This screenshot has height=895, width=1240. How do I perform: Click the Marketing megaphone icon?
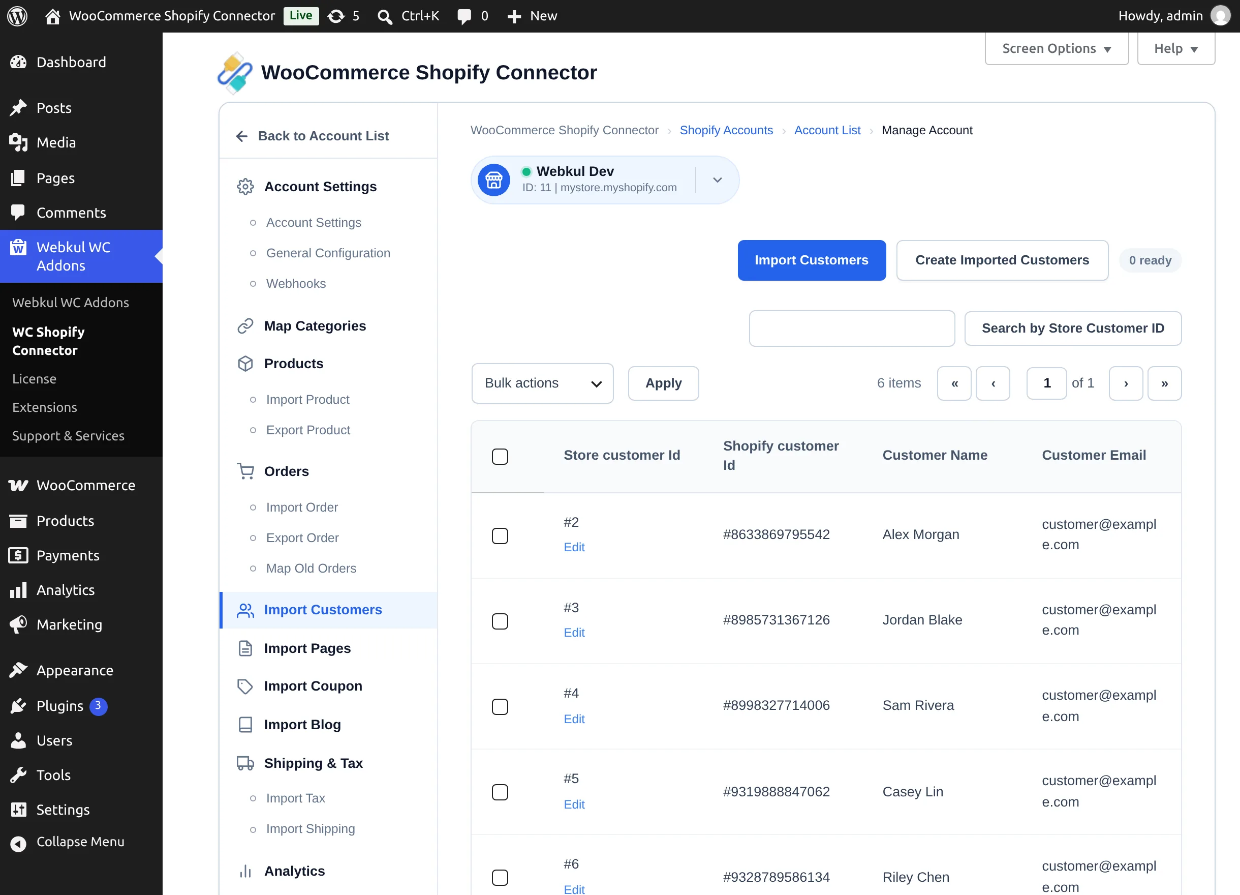tap(18, 624)
